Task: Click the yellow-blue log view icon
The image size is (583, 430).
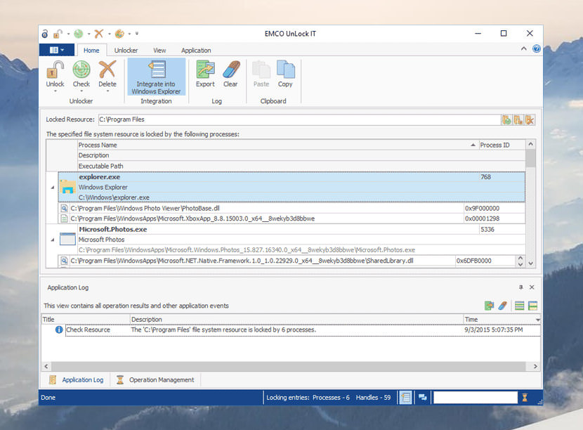Action: [x=532, y=306]
